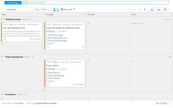The height and width of the screenshot is (108, 173).
Task: Open the Plugin Contest card
Action: tap(52, 66)
